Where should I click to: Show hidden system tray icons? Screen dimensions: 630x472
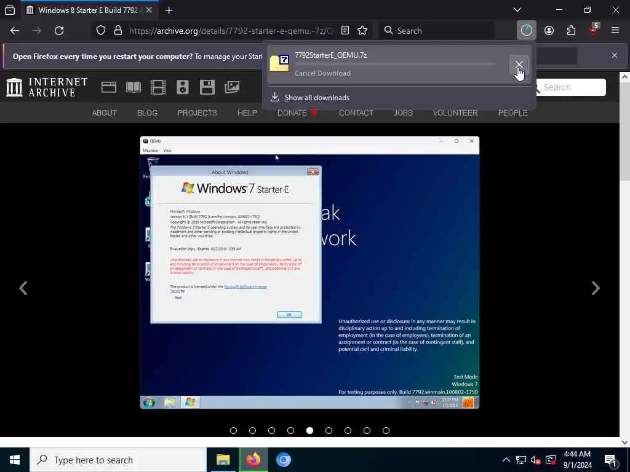[506, 460]
